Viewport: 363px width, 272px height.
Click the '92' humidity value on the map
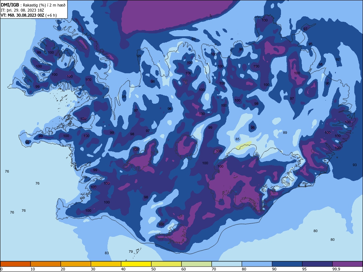pyautogui.click(x=338, y=59)
